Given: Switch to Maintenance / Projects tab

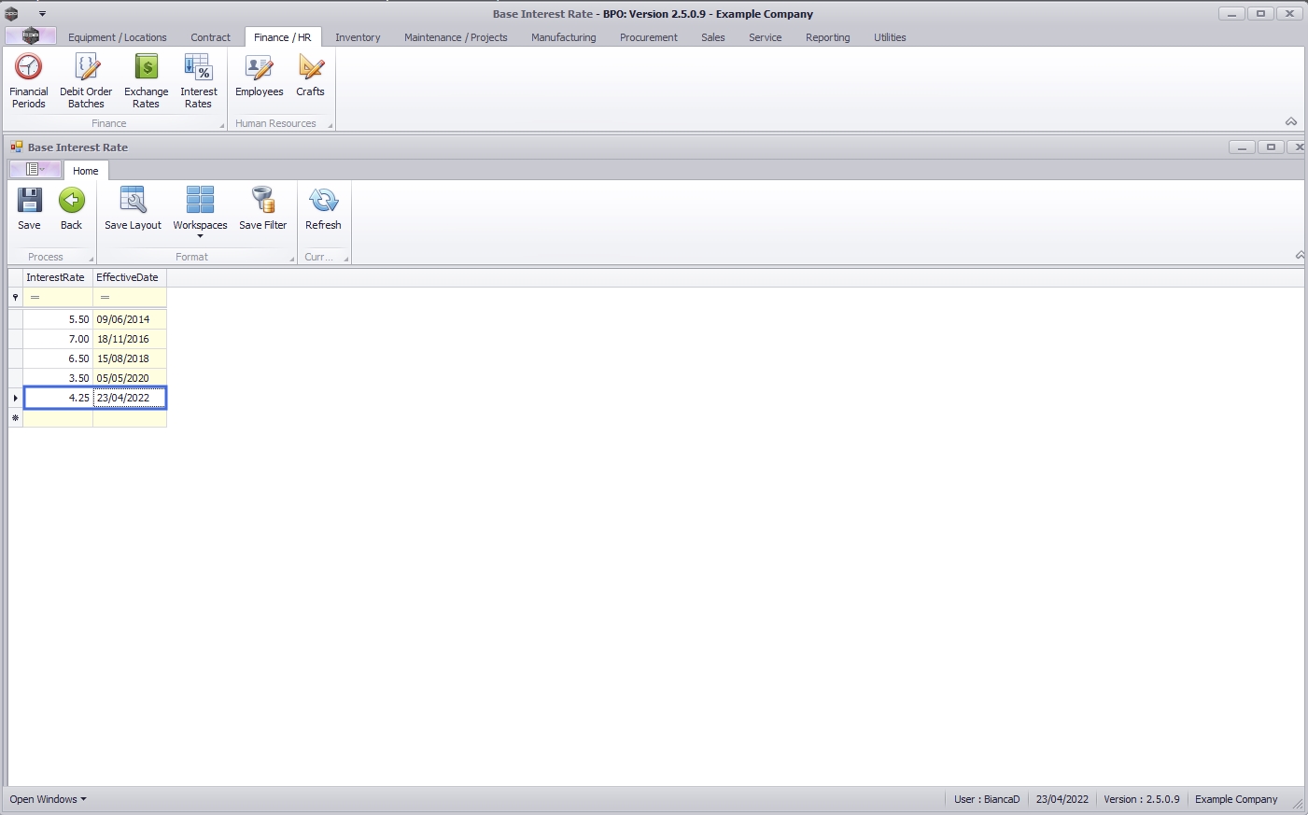Looking at the screenshot, I should coord(456,37).
